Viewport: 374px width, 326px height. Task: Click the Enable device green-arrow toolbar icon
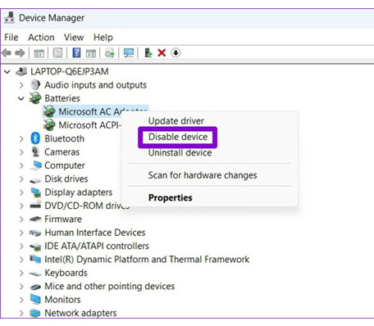click(148, 52)
